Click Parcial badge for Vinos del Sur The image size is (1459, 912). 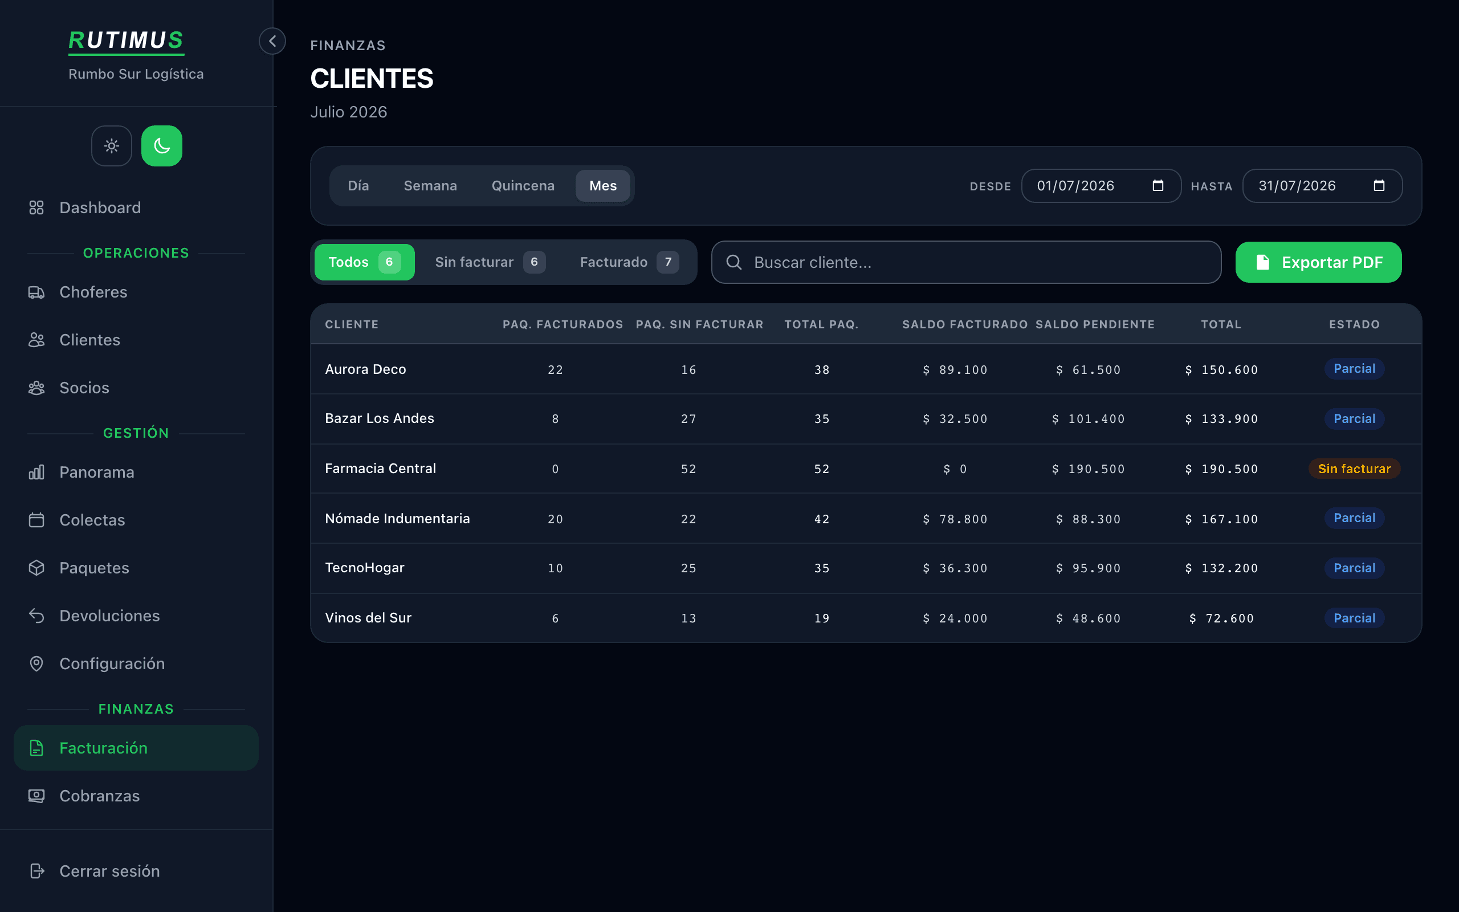tap(1354, 618)
